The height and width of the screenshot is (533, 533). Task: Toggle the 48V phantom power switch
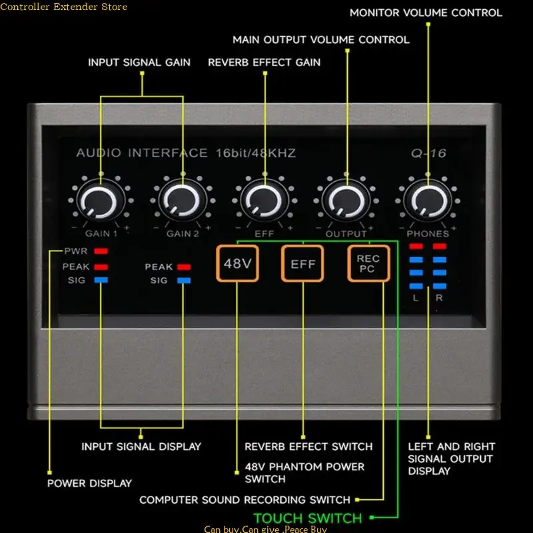[x=238, y=263]
